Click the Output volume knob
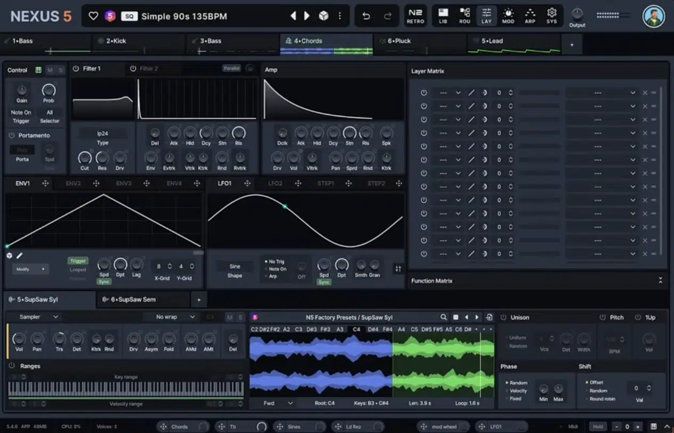This screenshot has width=674, height=433. (x=577, y=14)
